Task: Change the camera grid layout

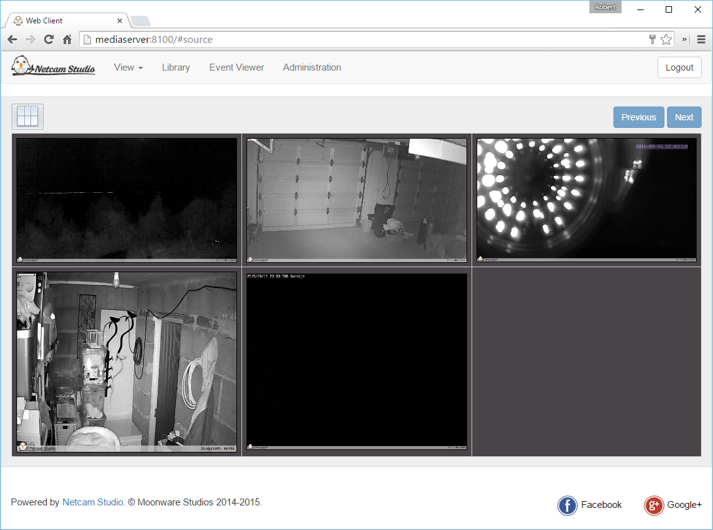Action: [x=27, y=117]
